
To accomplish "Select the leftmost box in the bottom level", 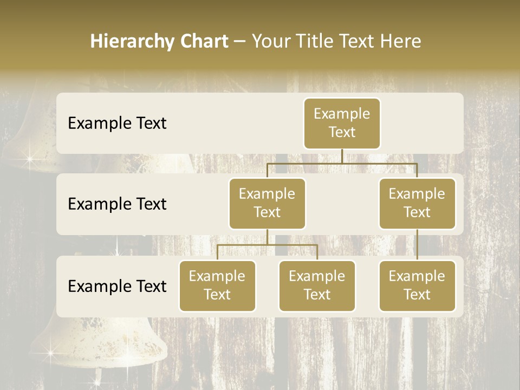I will 217,285.
